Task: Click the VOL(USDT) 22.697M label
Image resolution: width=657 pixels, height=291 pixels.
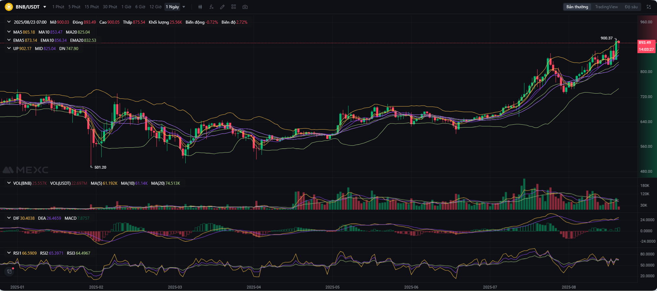Action: click(69, 183)
